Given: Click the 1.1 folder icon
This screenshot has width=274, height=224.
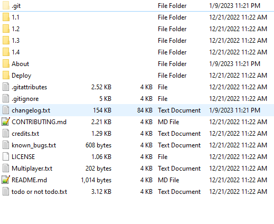Looking at the screenshot, I should (x=6, y=17).
